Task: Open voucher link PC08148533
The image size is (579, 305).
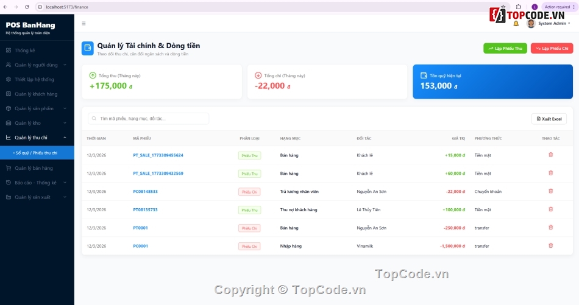Action: tap(146, 191)
